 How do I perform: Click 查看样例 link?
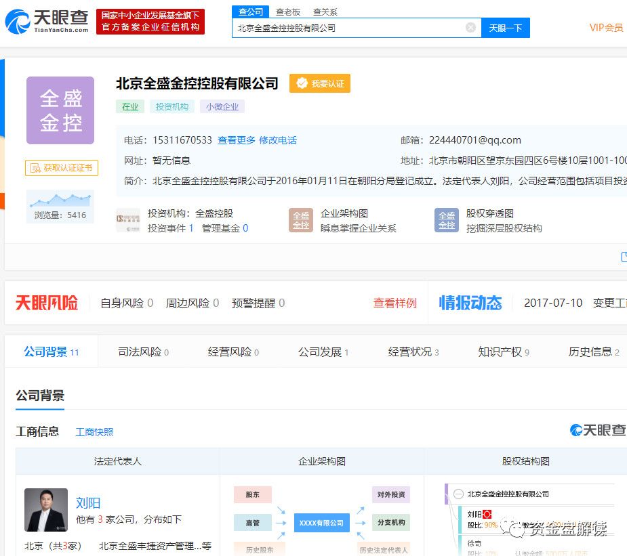pyautogui.click(x=395, y=303)
